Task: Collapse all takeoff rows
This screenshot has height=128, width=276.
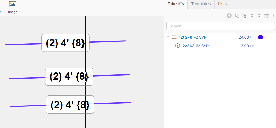Action: (259, 16)
